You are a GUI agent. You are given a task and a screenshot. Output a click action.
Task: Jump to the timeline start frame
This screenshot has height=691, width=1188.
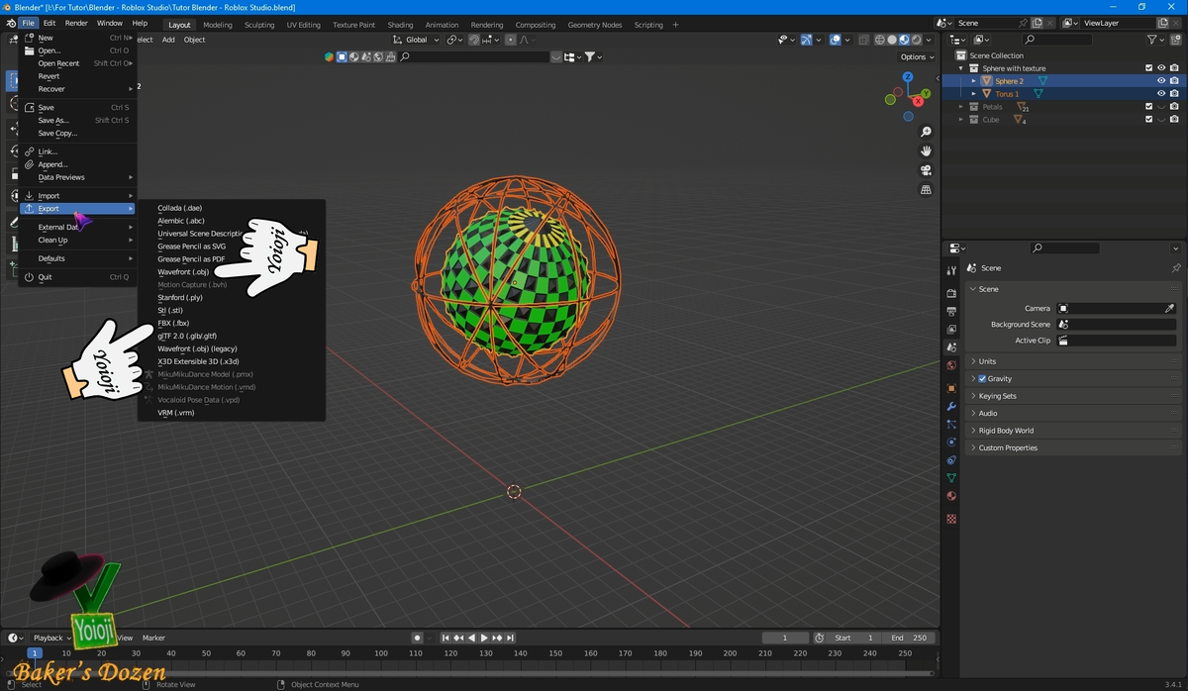click(x=446, y=638)
